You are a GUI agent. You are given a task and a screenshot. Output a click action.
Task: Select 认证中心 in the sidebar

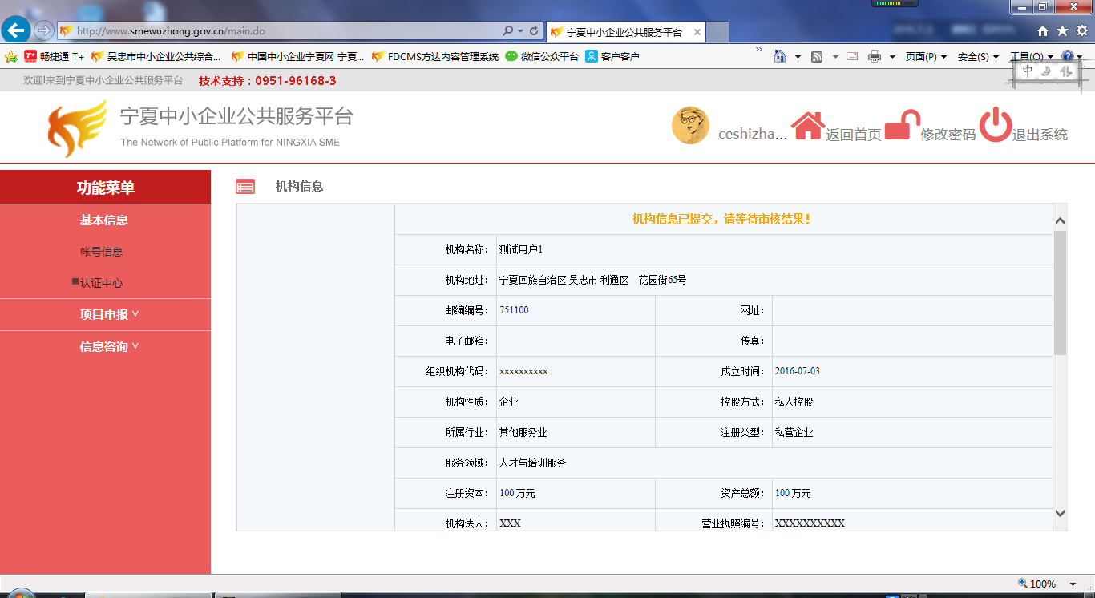point(101,283)
